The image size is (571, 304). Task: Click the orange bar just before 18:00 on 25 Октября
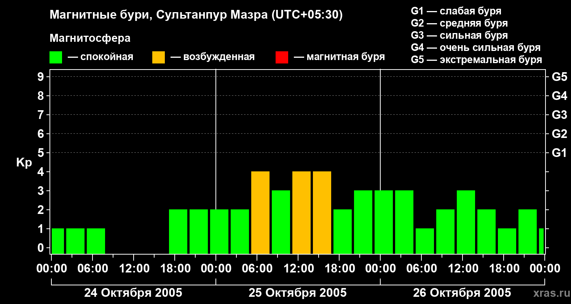pos(322,213)
